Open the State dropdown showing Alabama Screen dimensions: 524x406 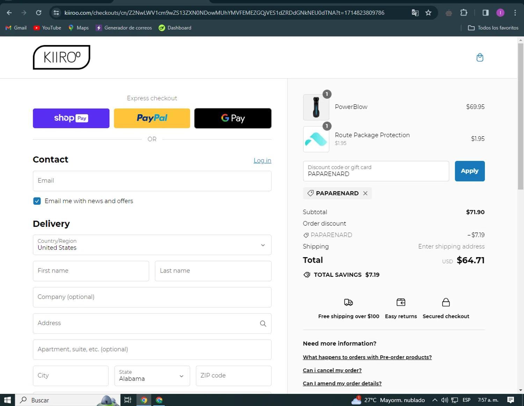click(x=152, y=376)
